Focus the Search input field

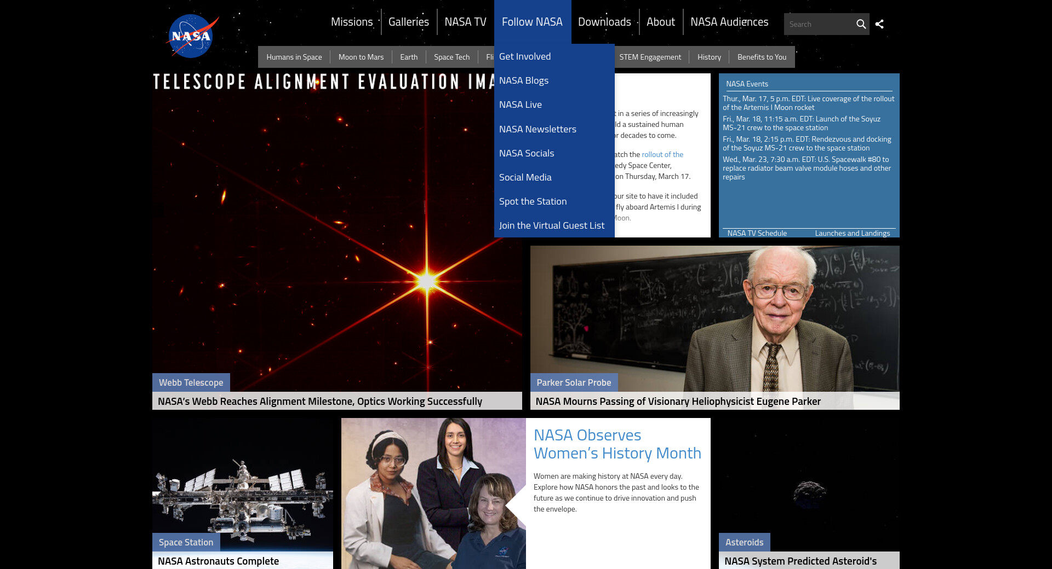click(819, 24)
